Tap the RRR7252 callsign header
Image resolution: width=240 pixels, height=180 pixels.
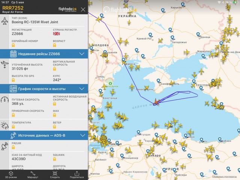13,8
